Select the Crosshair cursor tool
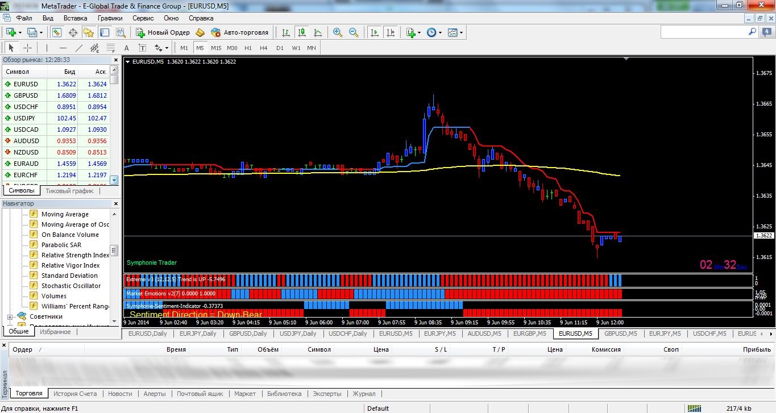The width and height of the screenshot is (776, 413). (x=27, y=48)
